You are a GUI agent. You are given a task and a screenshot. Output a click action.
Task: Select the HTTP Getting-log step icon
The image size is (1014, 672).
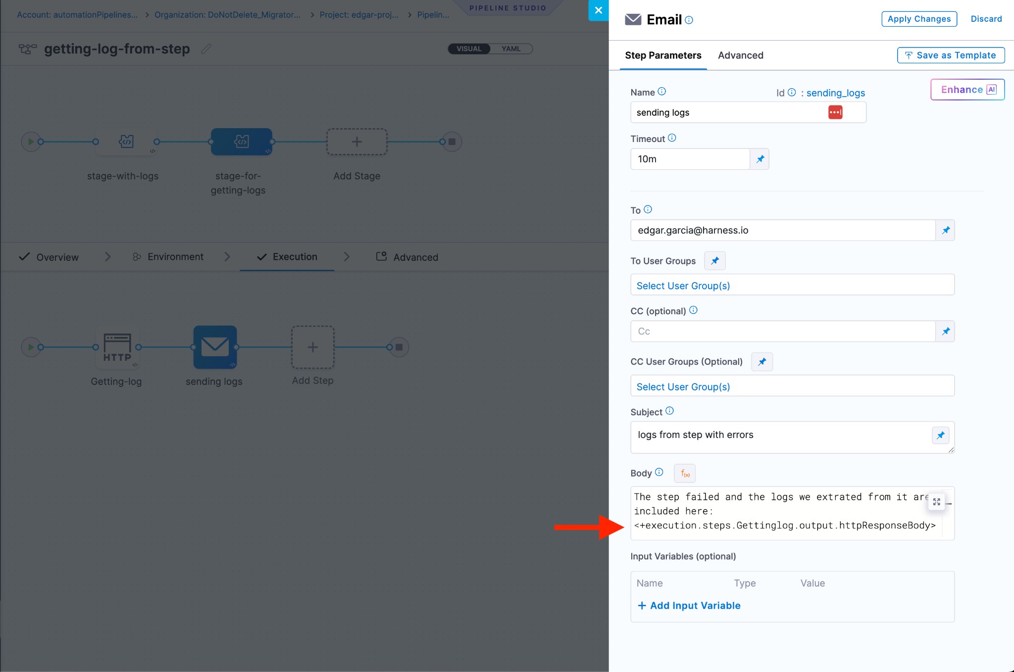[x=117, y=347]
